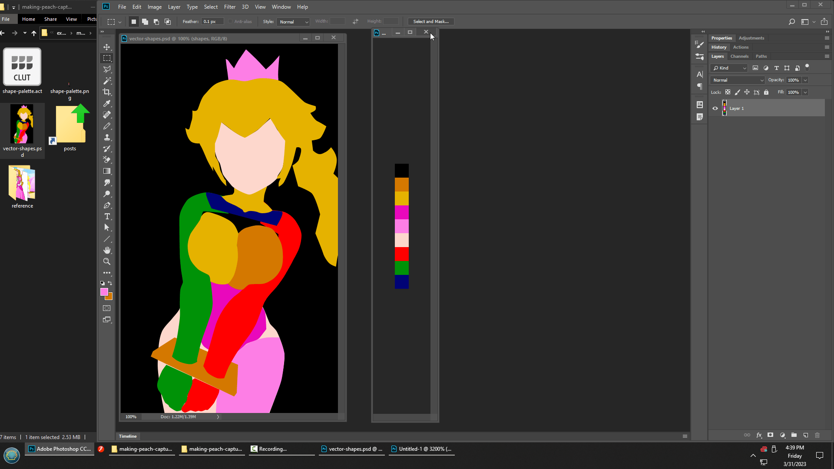Screen dimensions: 834x469
Task: Select the Horizontal Type tool
Action: pyautogui.click(x=107, y=216)
